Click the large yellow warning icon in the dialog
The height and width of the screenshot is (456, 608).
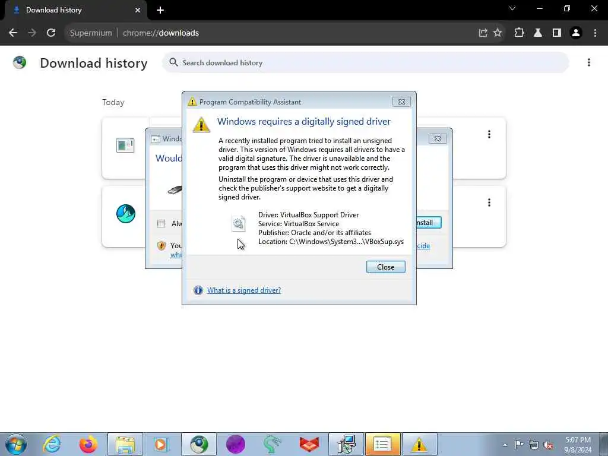[201, 125]
